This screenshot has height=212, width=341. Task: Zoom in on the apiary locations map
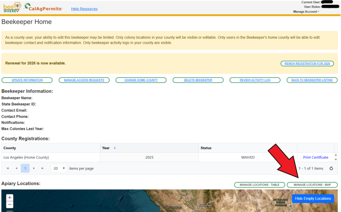[9, 197]
